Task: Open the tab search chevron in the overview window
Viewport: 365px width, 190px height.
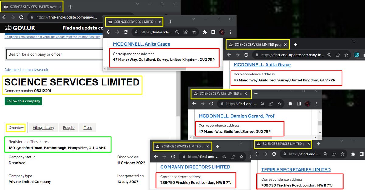Action: [137, 4]
